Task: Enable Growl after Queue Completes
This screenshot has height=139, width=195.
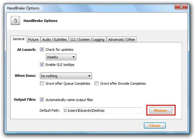Action: [42, 83]
